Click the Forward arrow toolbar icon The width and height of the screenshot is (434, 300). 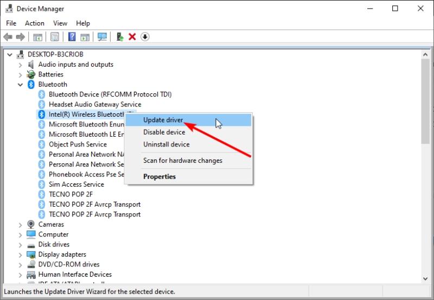(x=21, y=37)
